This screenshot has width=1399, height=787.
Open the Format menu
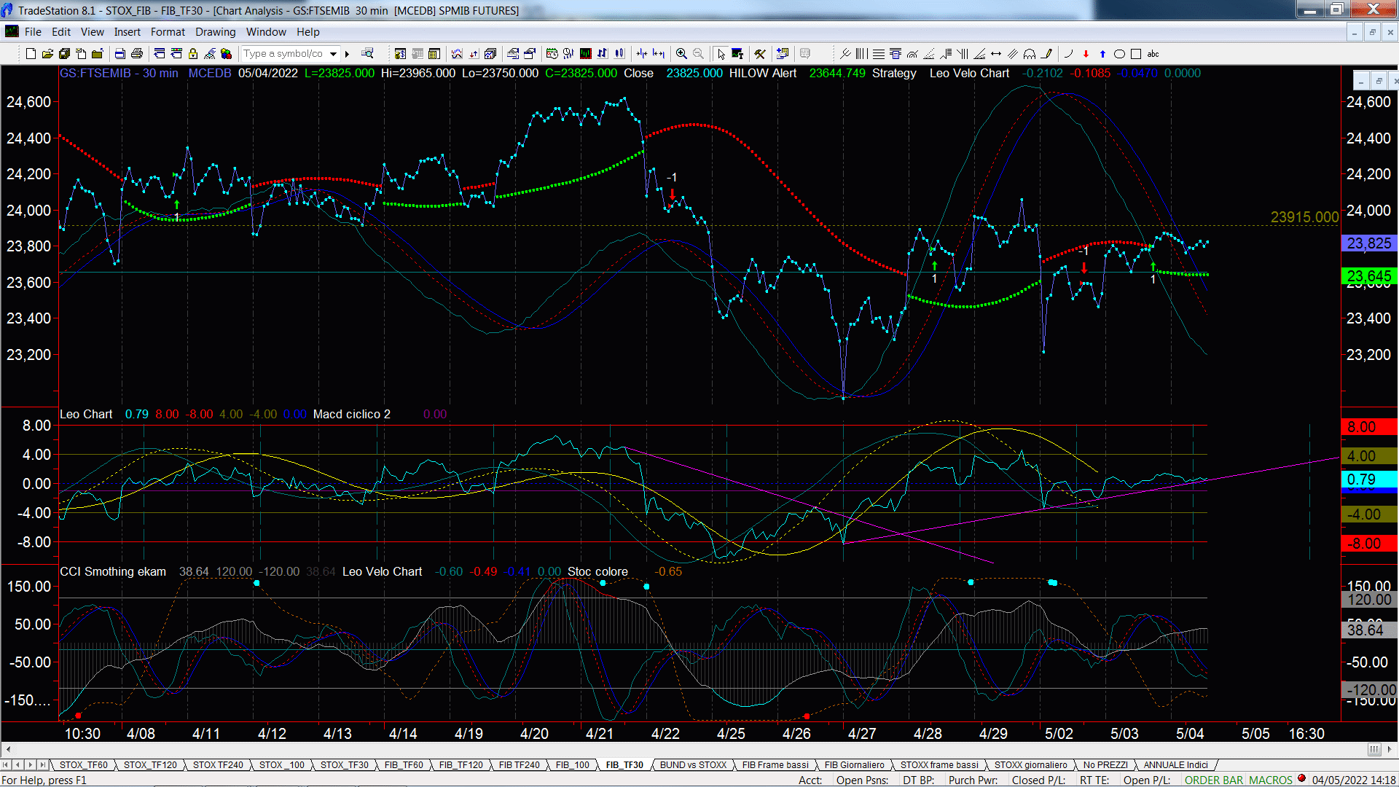click(x=168, y=32)
